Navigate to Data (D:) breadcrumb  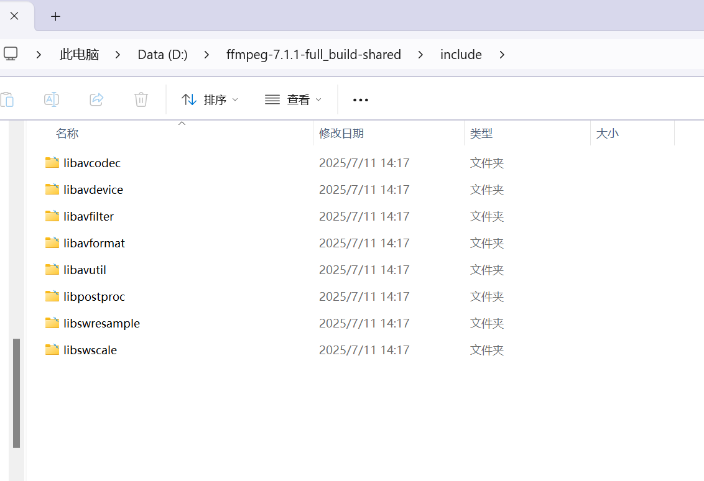point(162,54)
